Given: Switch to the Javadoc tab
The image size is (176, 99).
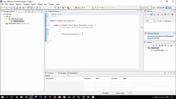Looking at the screenshot, I should pyautogui.click(x=62, y=73).
